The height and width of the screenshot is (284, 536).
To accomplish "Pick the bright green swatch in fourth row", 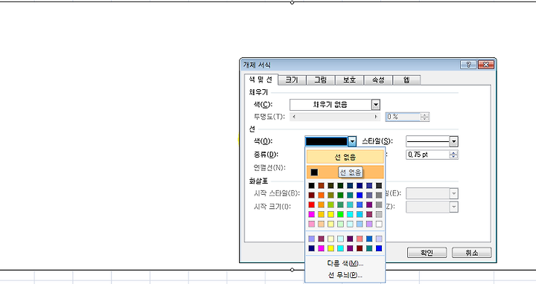I will [340, 214].
